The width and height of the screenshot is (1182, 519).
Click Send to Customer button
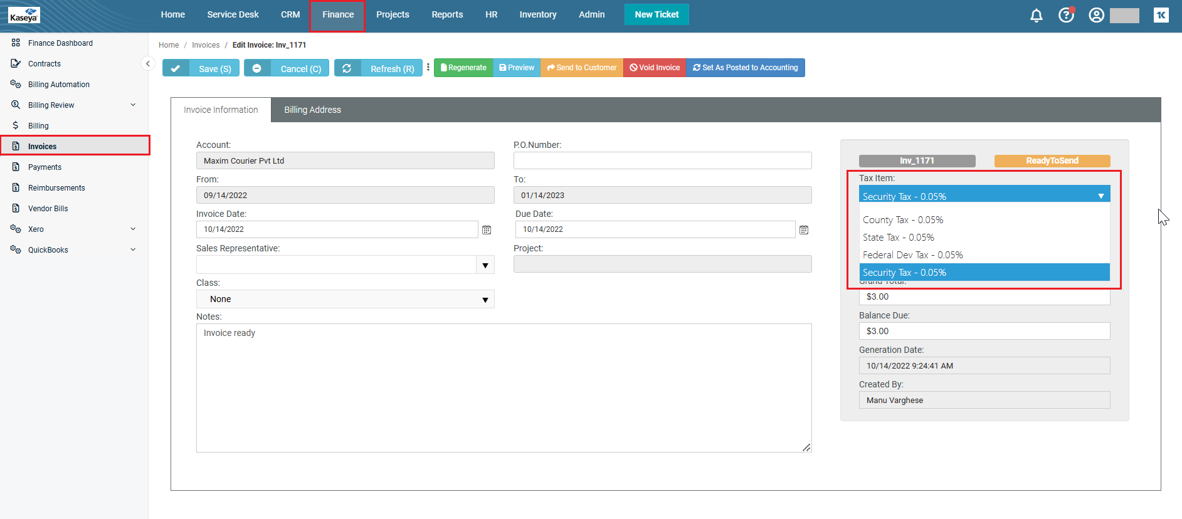[581, 68]
